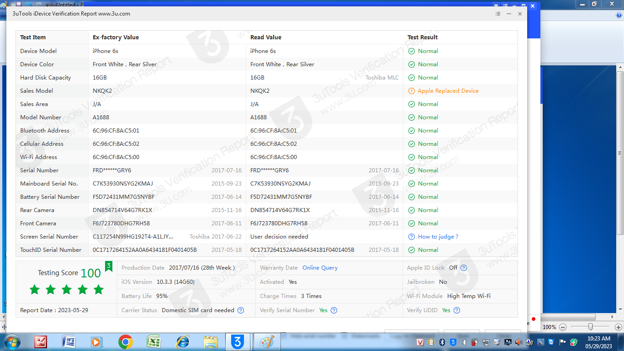Open Google Chrome from the taskbar

coord(126,342)
